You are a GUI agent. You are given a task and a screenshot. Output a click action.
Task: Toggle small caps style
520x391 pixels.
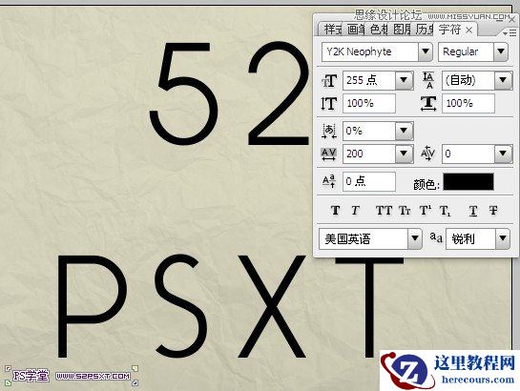click(x=405, y=211)
